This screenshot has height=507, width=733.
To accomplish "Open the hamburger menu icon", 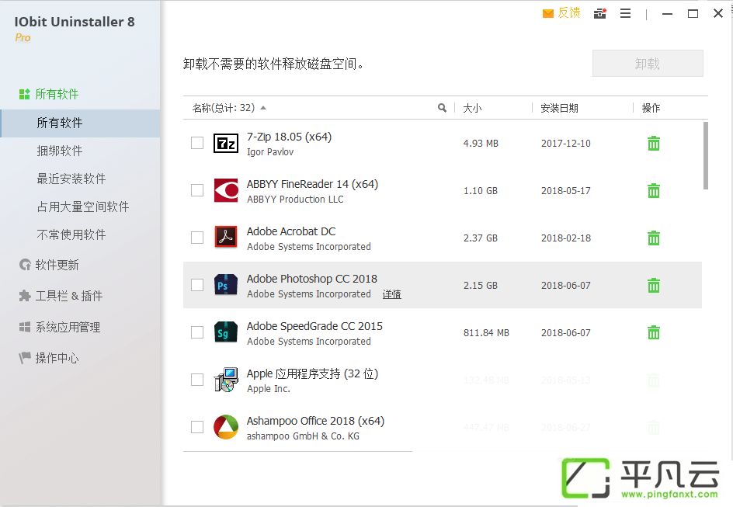I will click(x=626, y=13).
